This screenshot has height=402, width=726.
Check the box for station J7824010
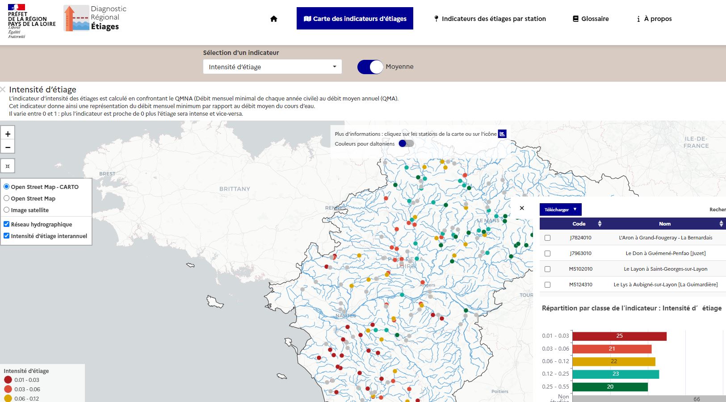point(547,238)
